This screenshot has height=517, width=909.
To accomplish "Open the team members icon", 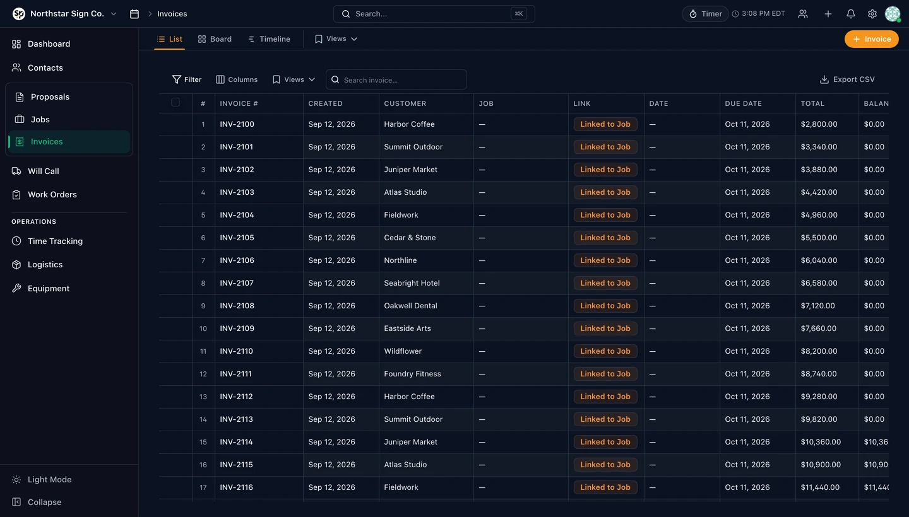I will tap(803, 14).
